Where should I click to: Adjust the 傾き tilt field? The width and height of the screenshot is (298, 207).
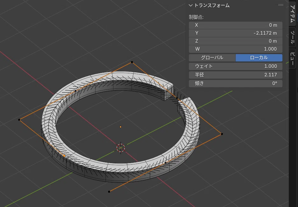pyautogui.click(x=235, y=83)
